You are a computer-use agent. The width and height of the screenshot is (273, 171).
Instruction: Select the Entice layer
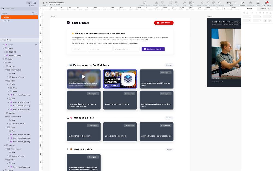pyautogui.click(x=10, y=59)
